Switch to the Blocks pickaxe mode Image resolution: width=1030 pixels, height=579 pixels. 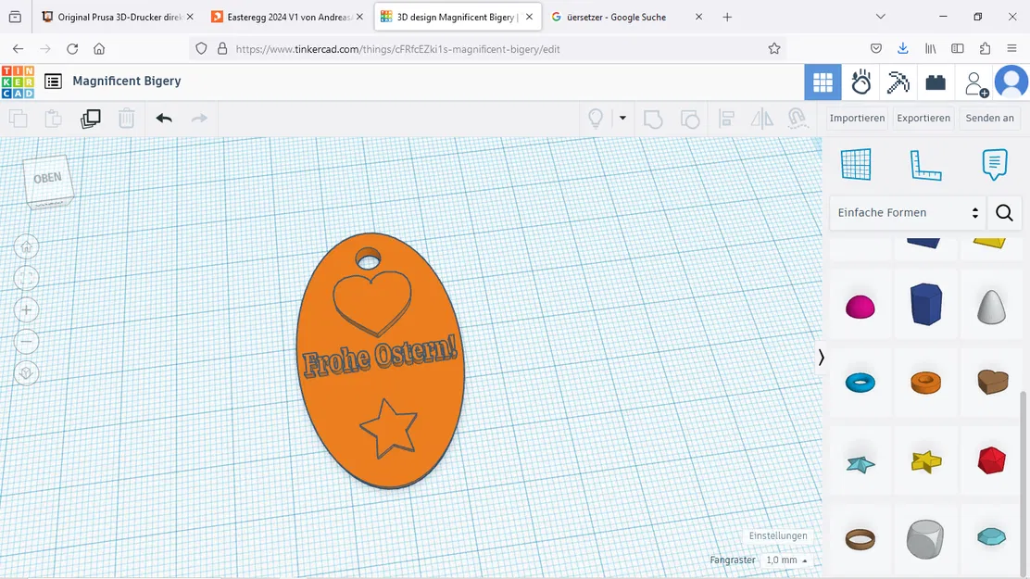pos(898,82)
